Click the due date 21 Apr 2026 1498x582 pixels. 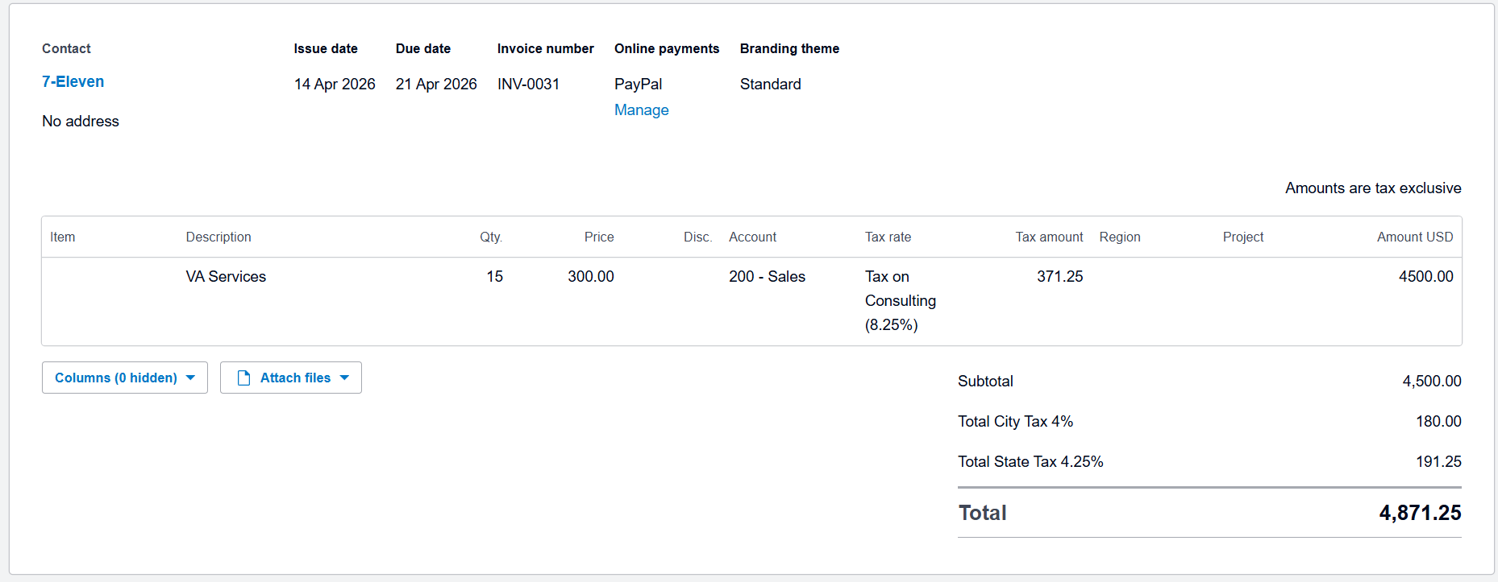point(436,84)
